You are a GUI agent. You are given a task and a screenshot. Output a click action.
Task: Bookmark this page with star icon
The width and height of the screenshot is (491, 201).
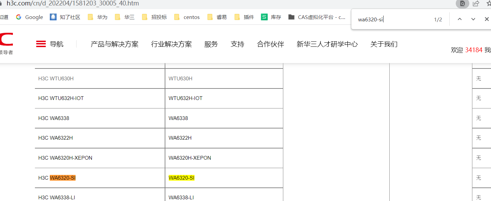tap(488, 3)
